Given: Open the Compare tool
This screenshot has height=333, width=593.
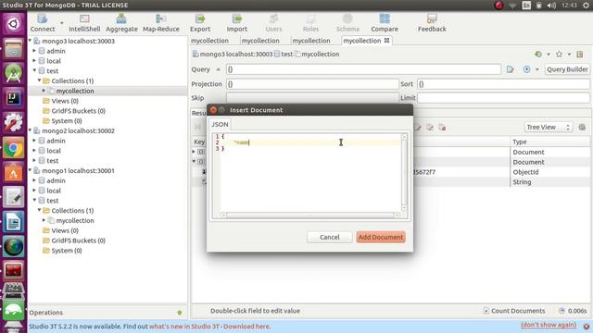Looking at the screenshot, I should pyautogui.click(x=385, y=23).
